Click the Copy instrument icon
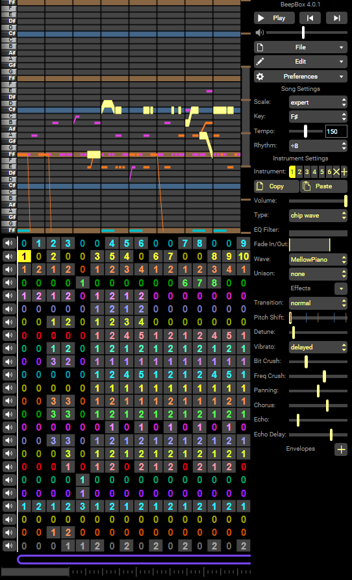This screenshot has width=352, height=580. 260,186
